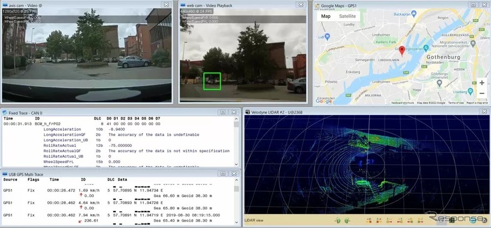
Task: Click the web cam video playback view
Action: point(243,55)
